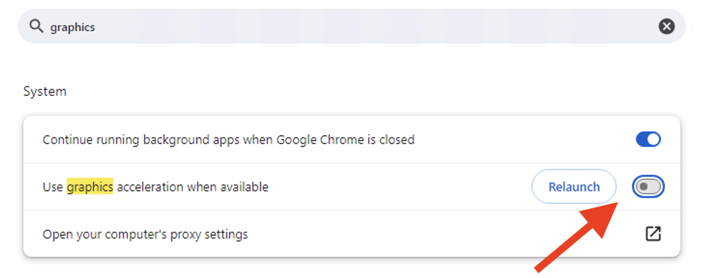Click 'Use graphics acceleration when available' label
718x278 pixels.
[x=155, y=187]
